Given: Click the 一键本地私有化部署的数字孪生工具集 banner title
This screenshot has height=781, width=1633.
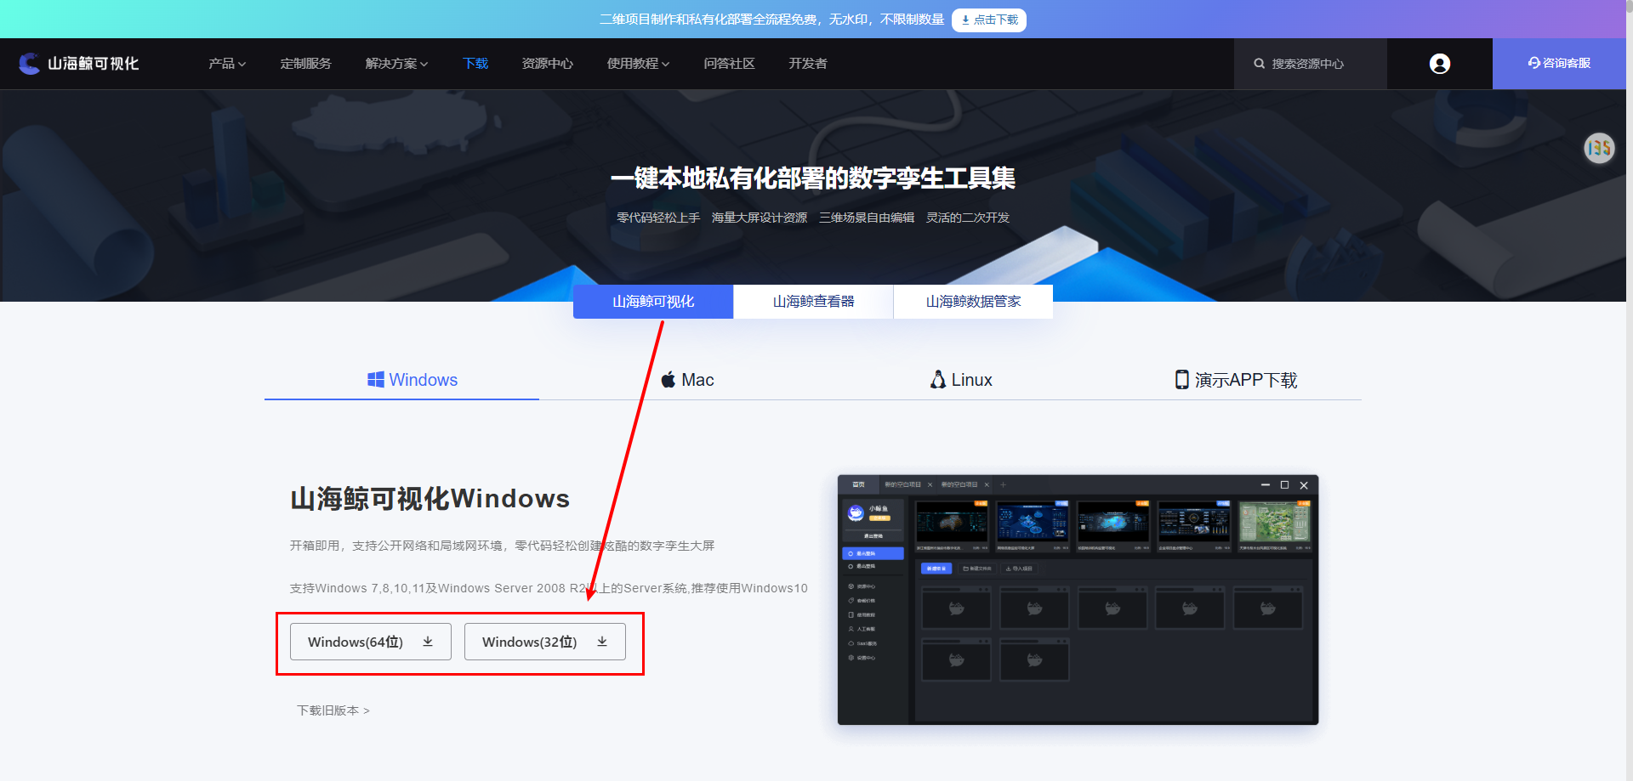Looking at the screenshot, I should tap(813, 178).
